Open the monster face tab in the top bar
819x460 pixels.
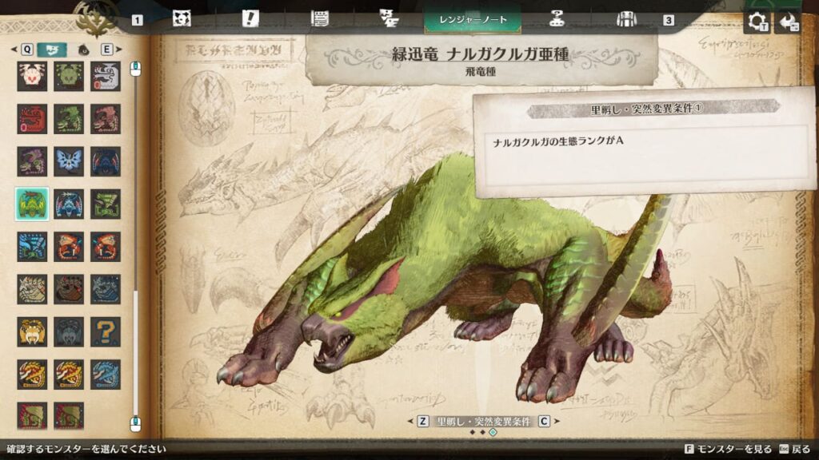pos(182,19)
